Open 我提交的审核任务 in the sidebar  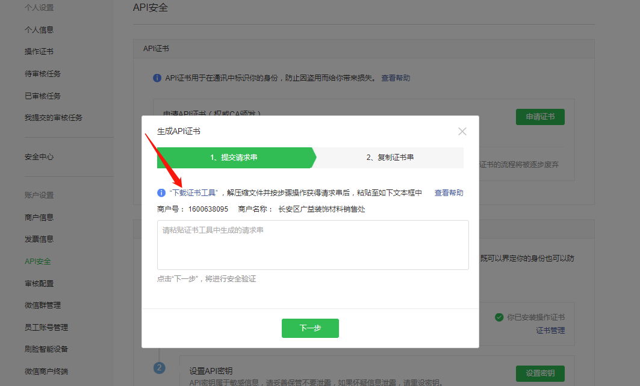tap(53, 118)
